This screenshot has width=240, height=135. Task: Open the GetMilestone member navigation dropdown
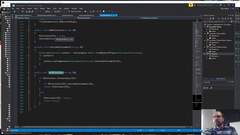[x=171, y=18]
